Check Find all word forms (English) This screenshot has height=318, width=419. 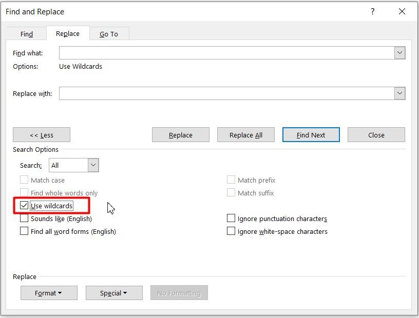24,231
